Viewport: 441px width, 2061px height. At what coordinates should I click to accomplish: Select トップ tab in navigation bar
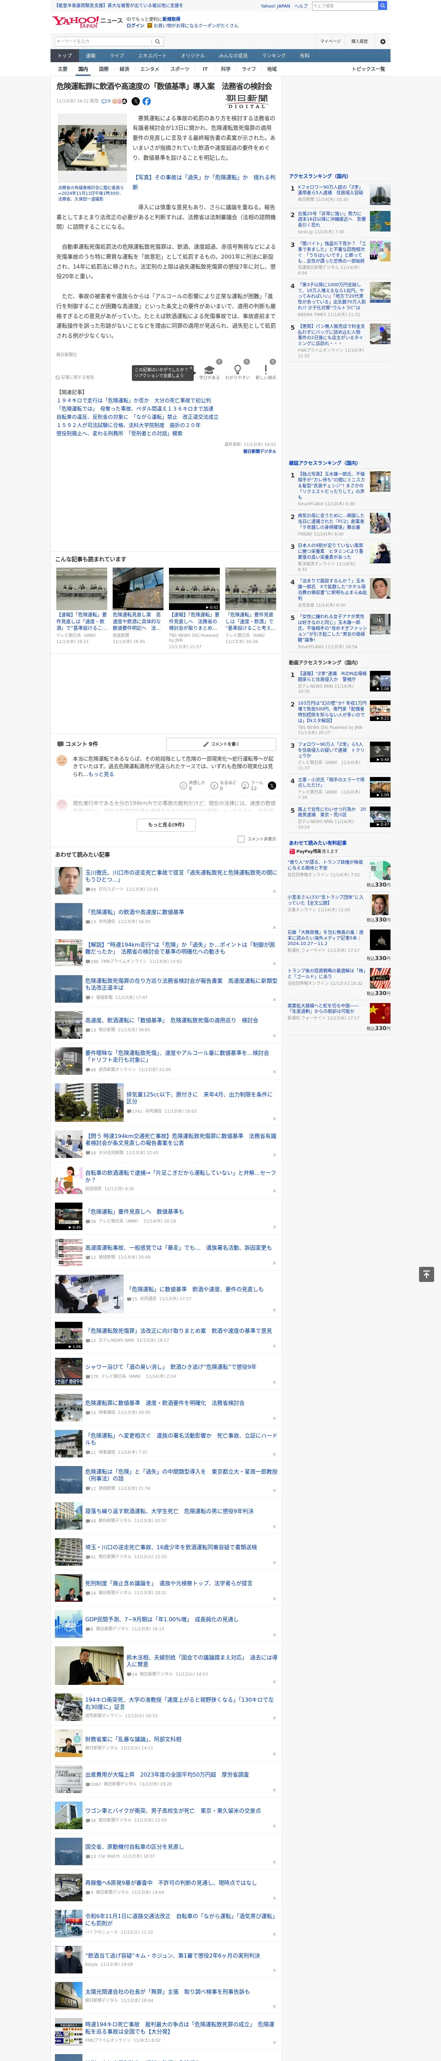point(65,56)
